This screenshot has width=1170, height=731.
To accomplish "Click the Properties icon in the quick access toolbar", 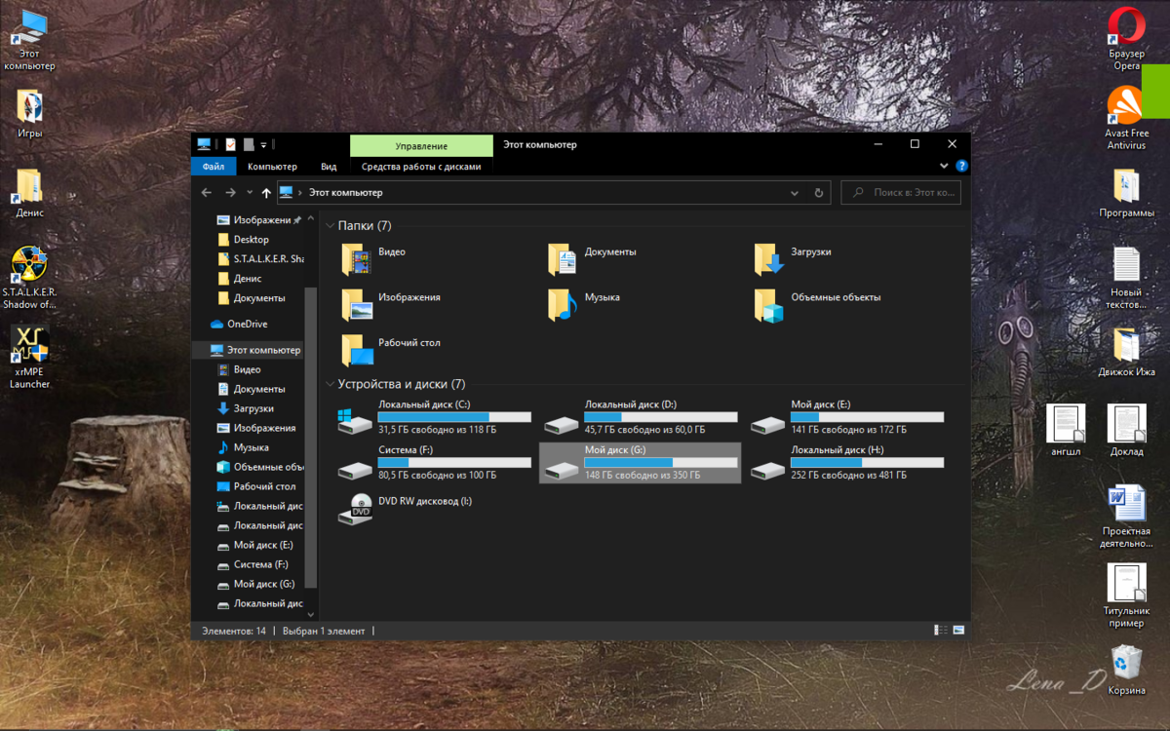I will 231,144.
